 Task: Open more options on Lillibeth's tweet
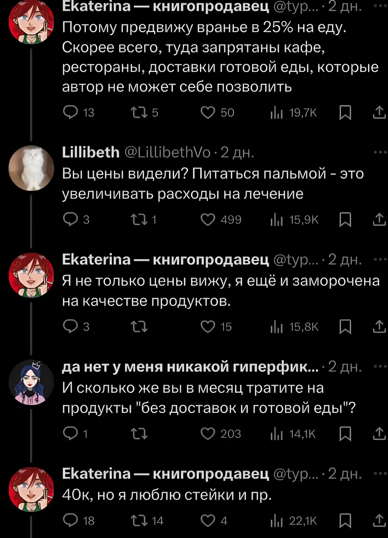point(380,152)
